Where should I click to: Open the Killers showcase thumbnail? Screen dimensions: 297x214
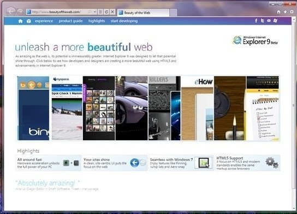coord(164,108)
